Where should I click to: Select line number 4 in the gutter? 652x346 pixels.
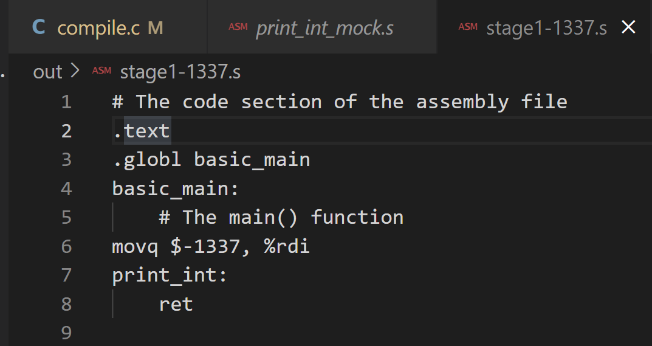tap(66, 189)
